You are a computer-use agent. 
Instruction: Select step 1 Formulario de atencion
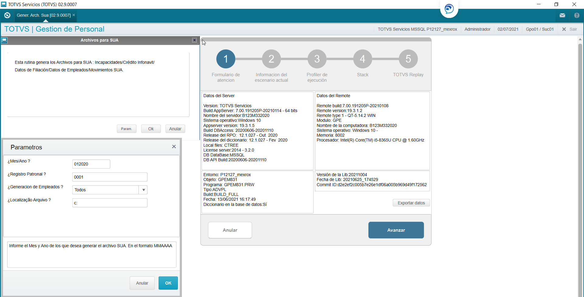pos(226,59)
